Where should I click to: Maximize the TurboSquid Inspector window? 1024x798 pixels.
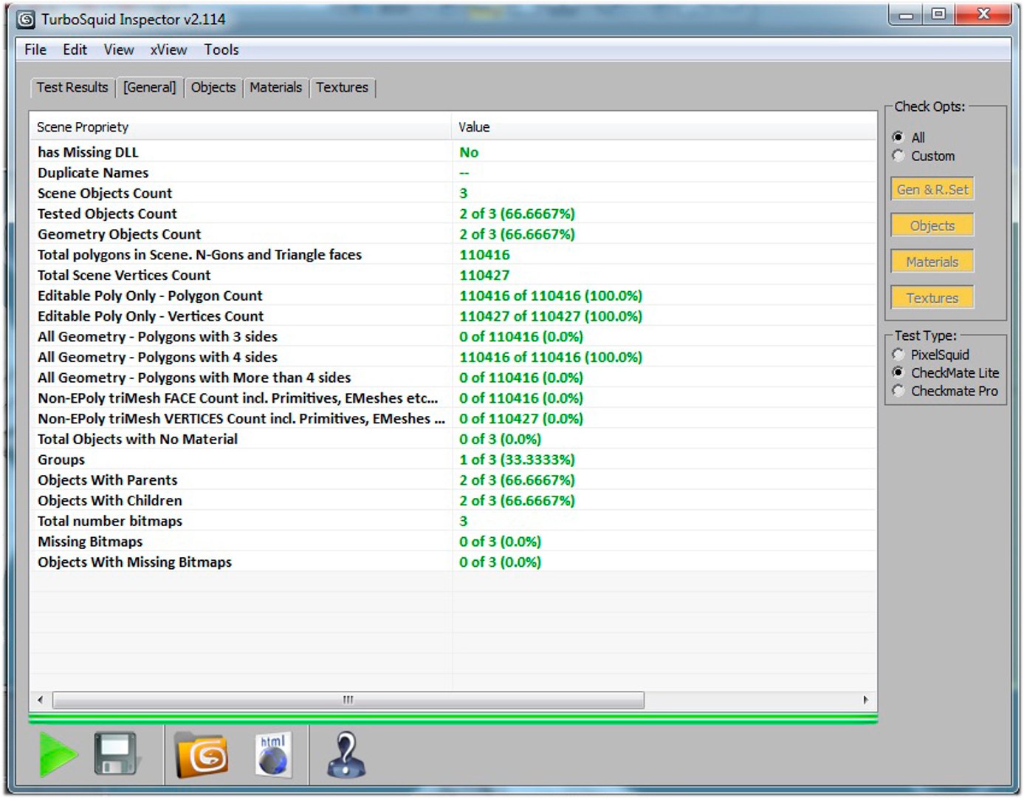click(x=938, y=14)
